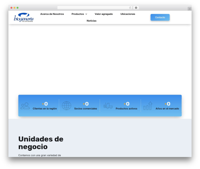Open Acerca de Nosotros page
This screenshot has width=200, height=169.
pos(52,14)
